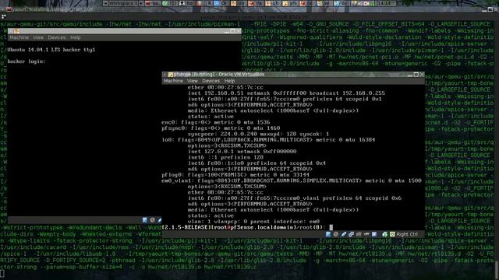The width and height of the screenshot is (499, 280).
Task: Click 'vlan: 1 vlanpcp' line in pfSense console
Action: click(253, 222)
